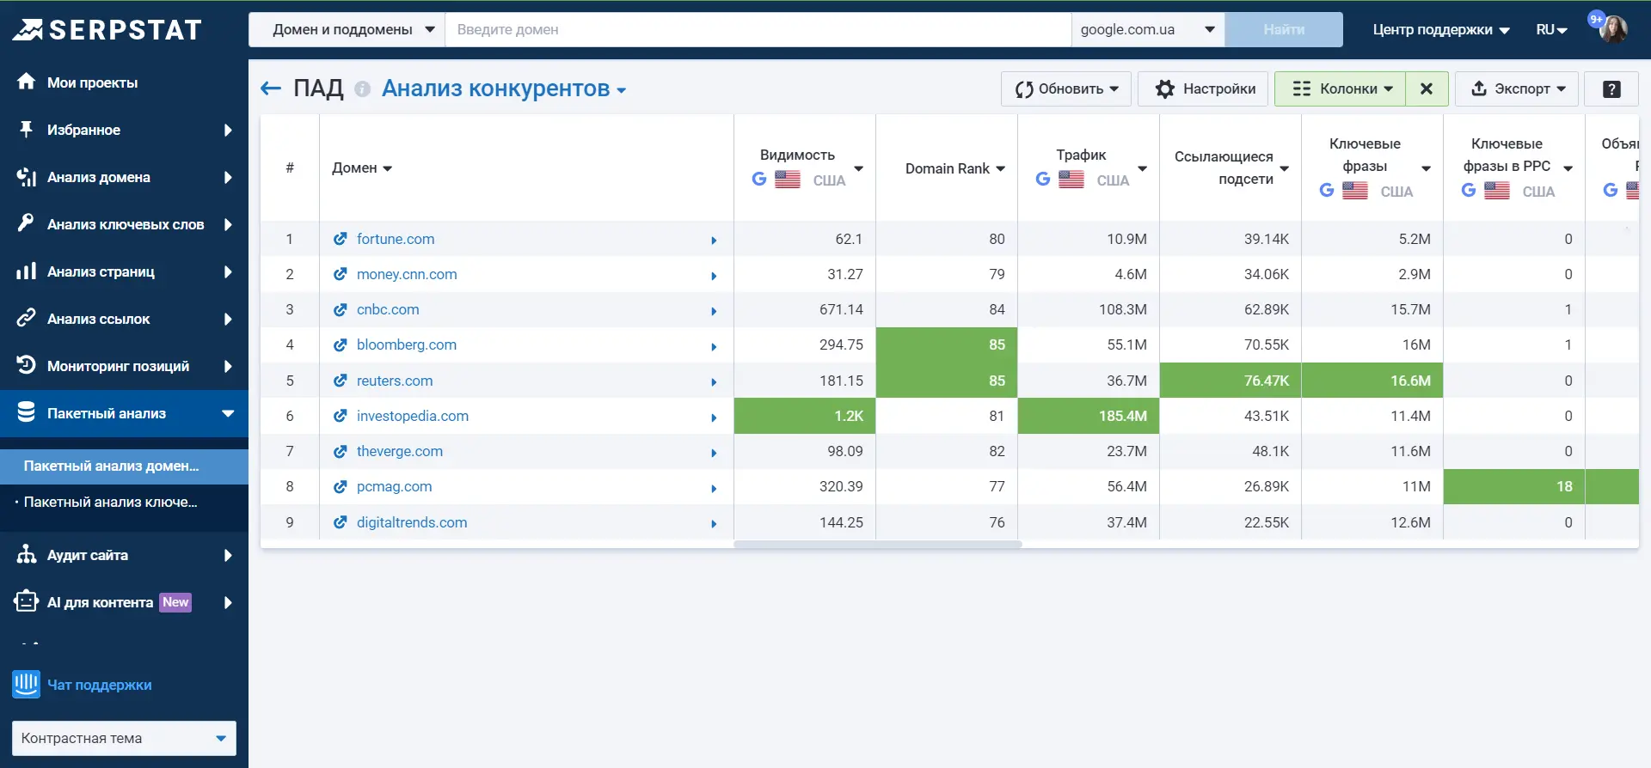1651x768 pixels.
Task: Click the Избранное pin icon
Action: pos(27,130)
